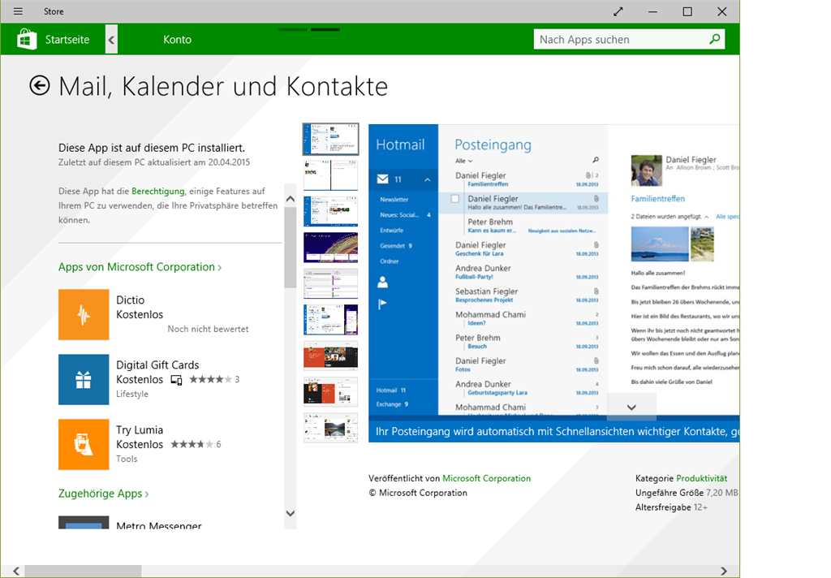831x578 pixels.
Task: Click the left chevron beside Startseite
Action: point(111,39)
